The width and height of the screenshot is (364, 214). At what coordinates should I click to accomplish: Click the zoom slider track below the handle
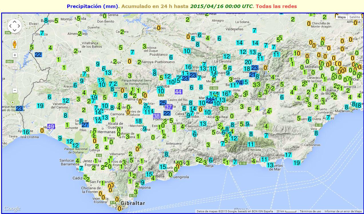[x=15, y=79]
